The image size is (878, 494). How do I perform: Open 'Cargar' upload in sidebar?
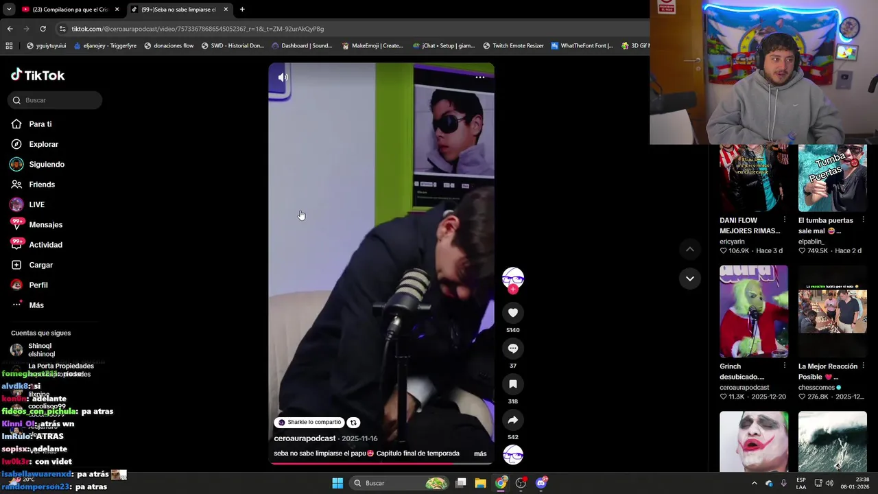click(40, 265)
